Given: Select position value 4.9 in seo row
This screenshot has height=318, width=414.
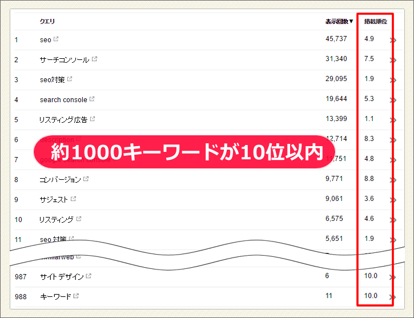Looking at the screenshot, I should pos(369,39).
